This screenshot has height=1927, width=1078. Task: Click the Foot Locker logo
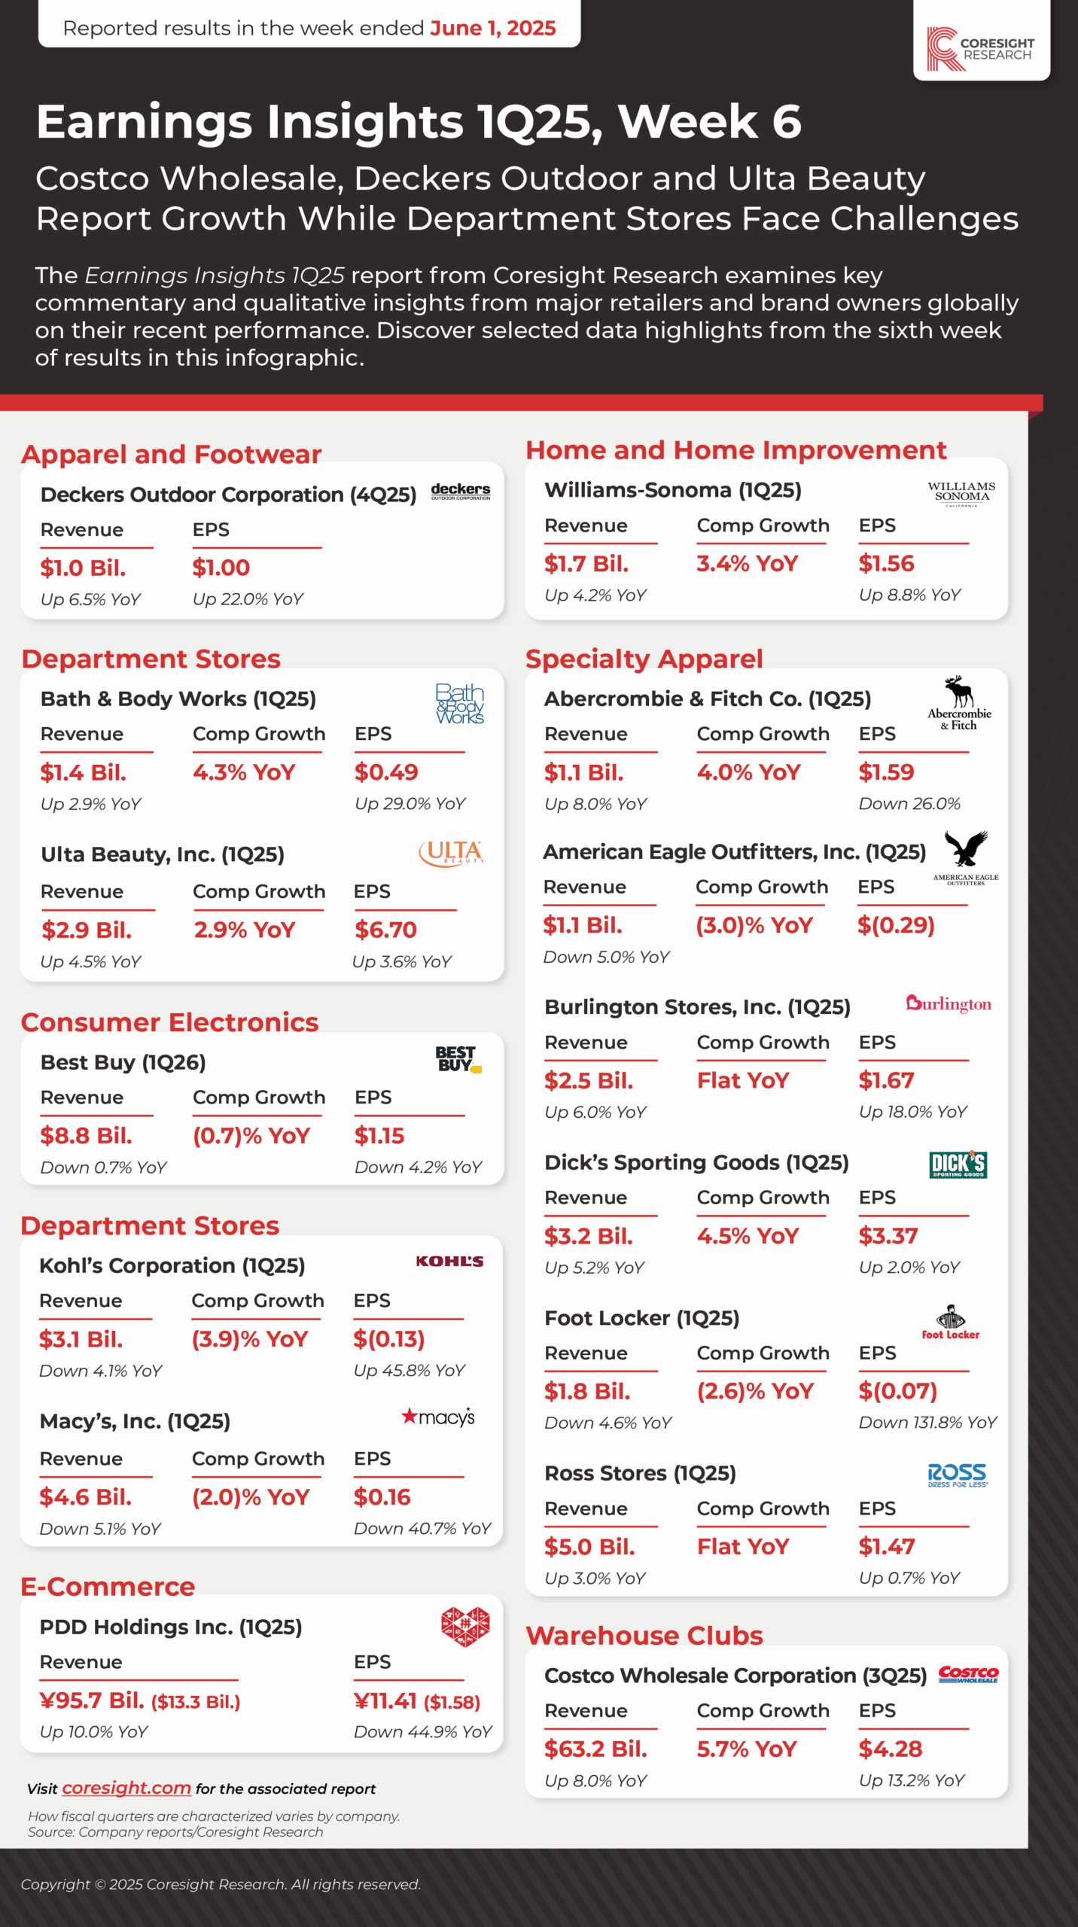tap(950, 1323)
